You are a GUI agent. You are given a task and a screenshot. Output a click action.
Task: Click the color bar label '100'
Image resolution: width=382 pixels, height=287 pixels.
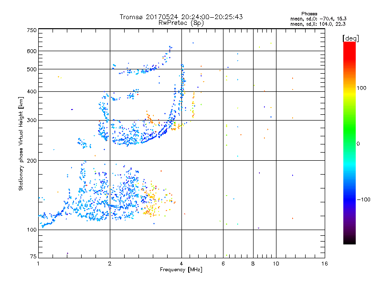[361, 88]
